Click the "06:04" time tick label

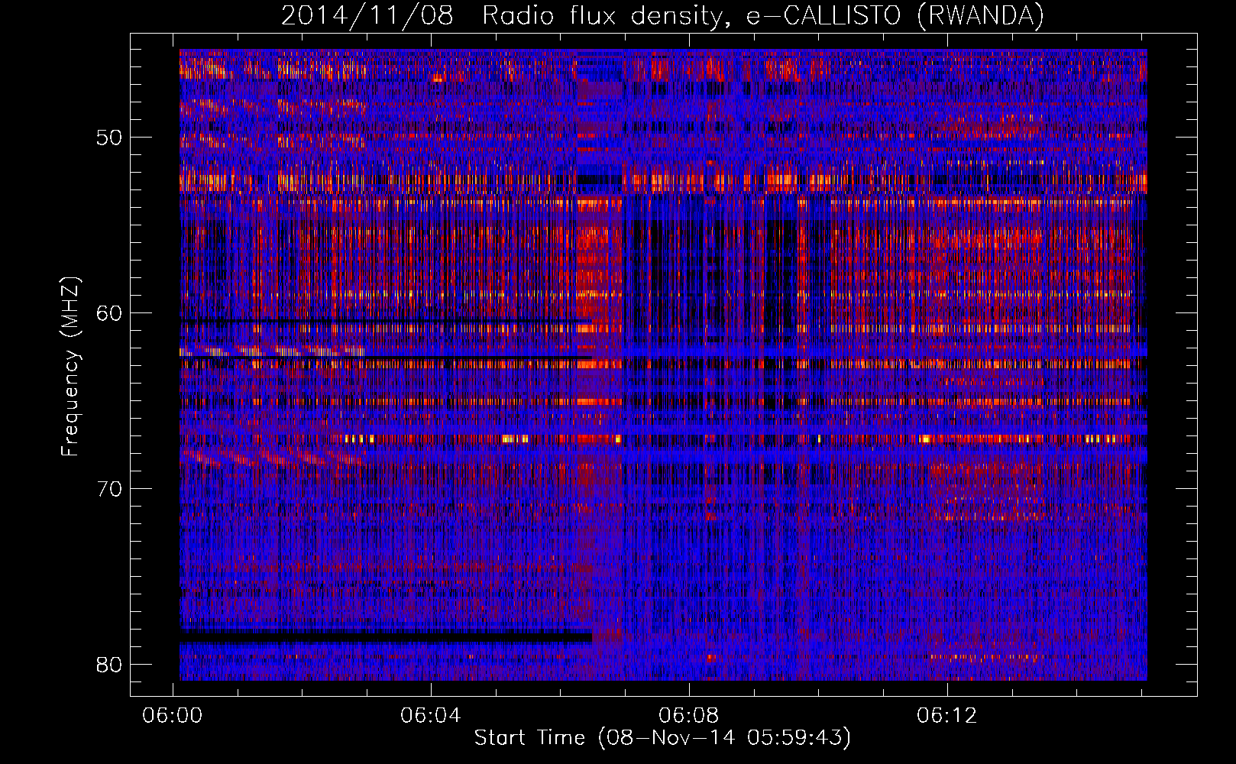pyautogui.click(x=431, y=715)
